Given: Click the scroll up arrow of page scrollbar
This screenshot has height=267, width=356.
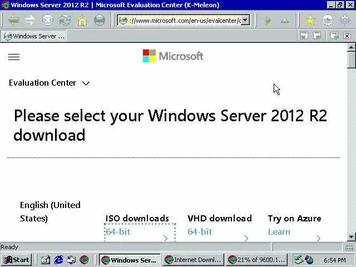Looking at the screenshot, I should [x=351, y=47].
